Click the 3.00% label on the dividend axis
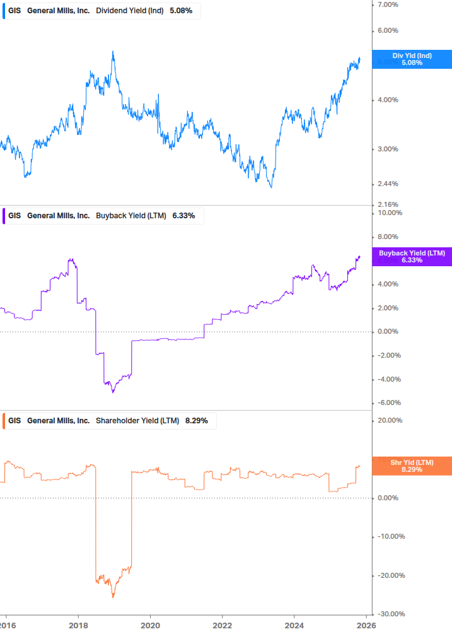 (388, 150)
